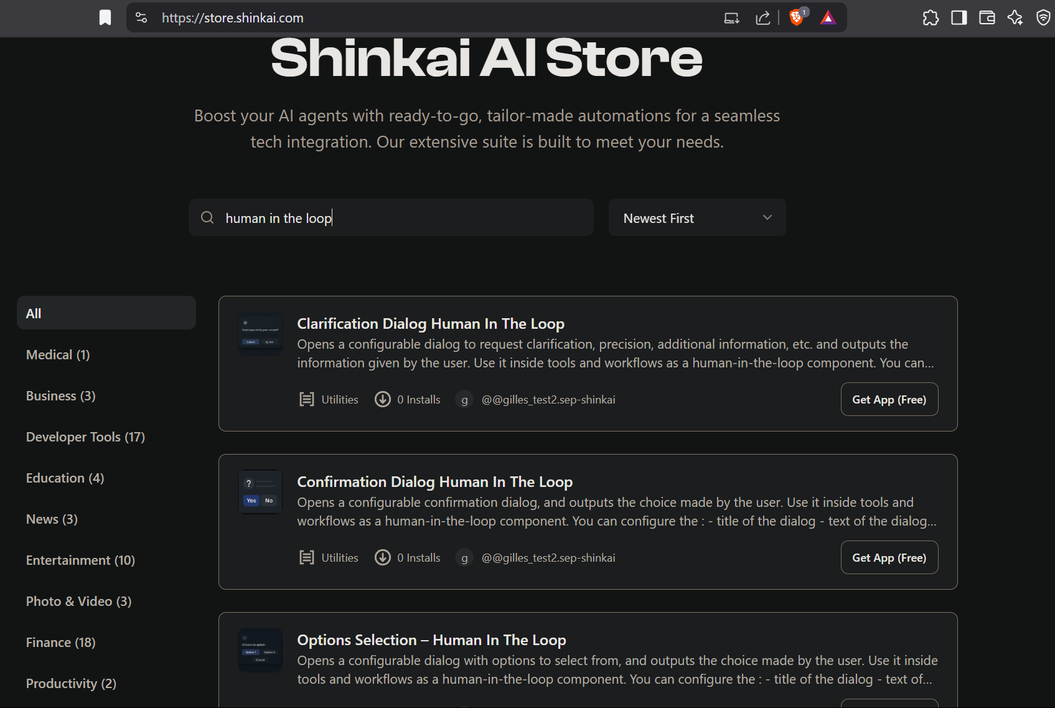Switch to the All category tab
1055x708 pixels.
click(106, 313)
